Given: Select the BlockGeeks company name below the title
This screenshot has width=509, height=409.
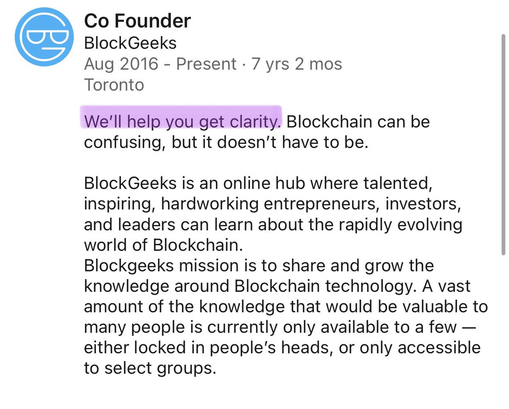Looking at the screenshot, I should pos(130,43).
